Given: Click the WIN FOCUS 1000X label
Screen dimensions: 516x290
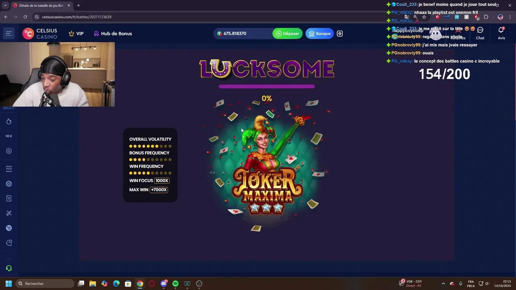Looking at the screenshot, I should tap(149, 180).
